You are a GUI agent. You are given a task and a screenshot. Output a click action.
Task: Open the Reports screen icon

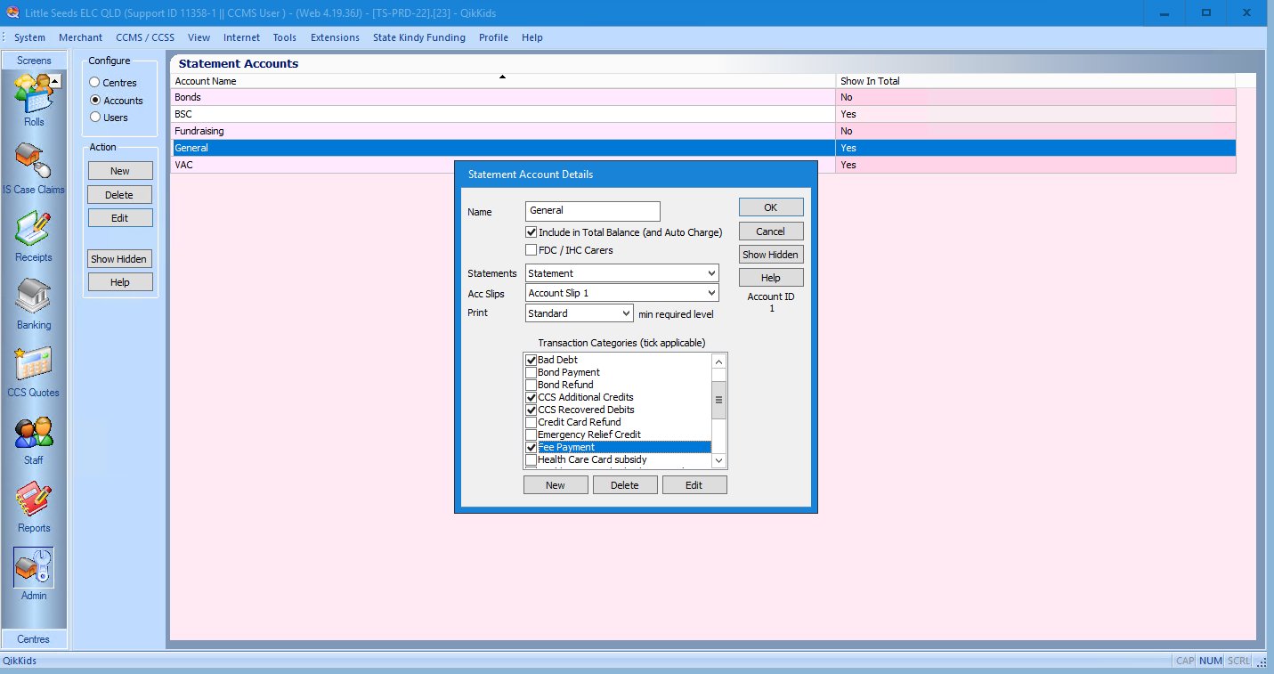[x=34, y=499]
